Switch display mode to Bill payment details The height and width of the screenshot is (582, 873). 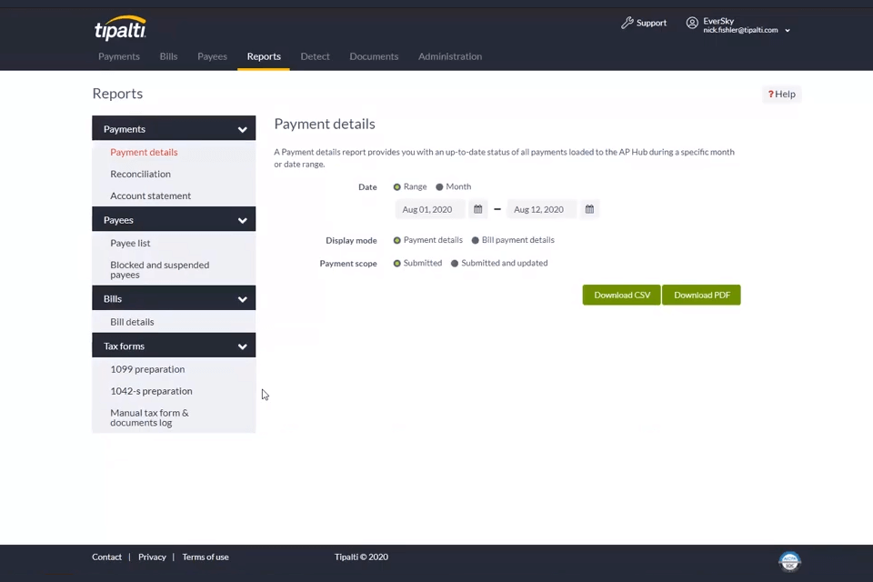(x=475, y=240)
